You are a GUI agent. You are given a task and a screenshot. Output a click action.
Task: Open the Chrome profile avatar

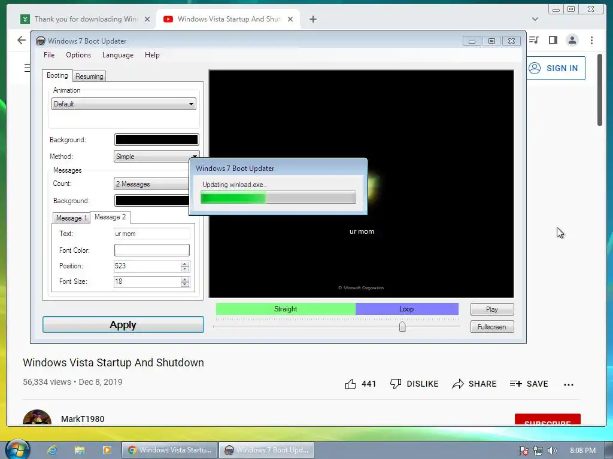point(572,40)
